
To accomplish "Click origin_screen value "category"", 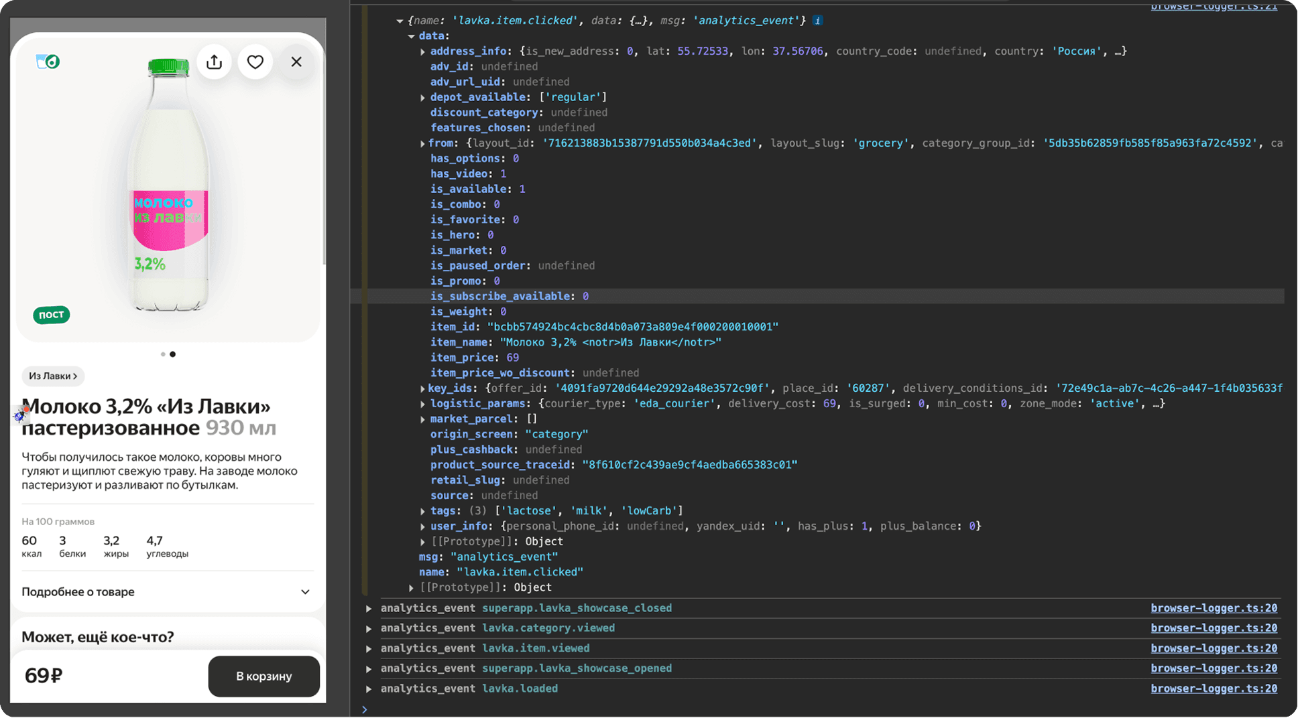I will [x=556, y=434].
